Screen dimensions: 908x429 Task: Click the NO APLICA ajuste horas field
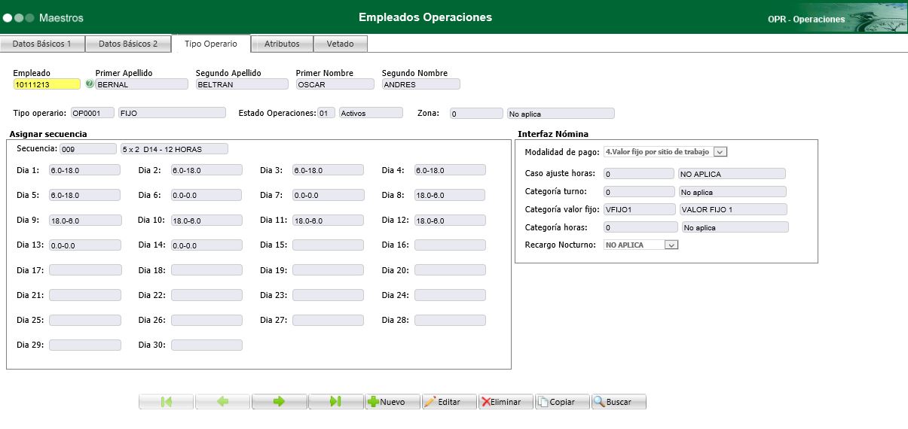click(x=732, y=174)
